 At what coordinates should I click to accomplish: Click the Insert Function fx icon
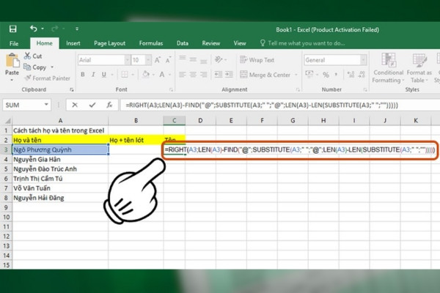click(x=109, y=105)
